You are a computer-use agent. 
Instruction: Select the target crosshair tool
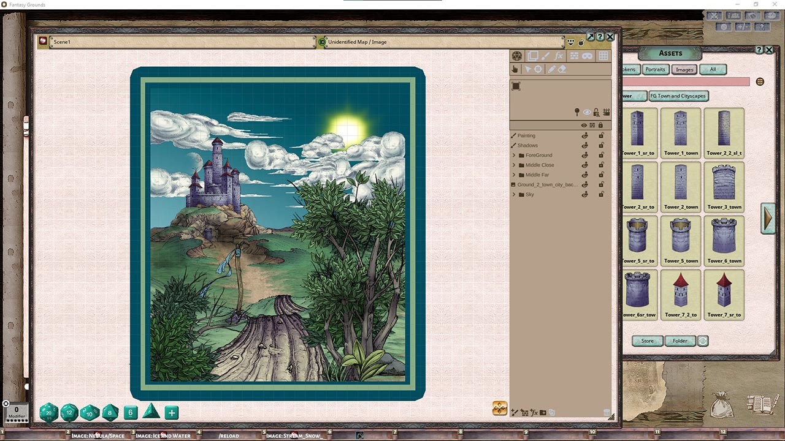pyautogui.click(x=538, y=69)
